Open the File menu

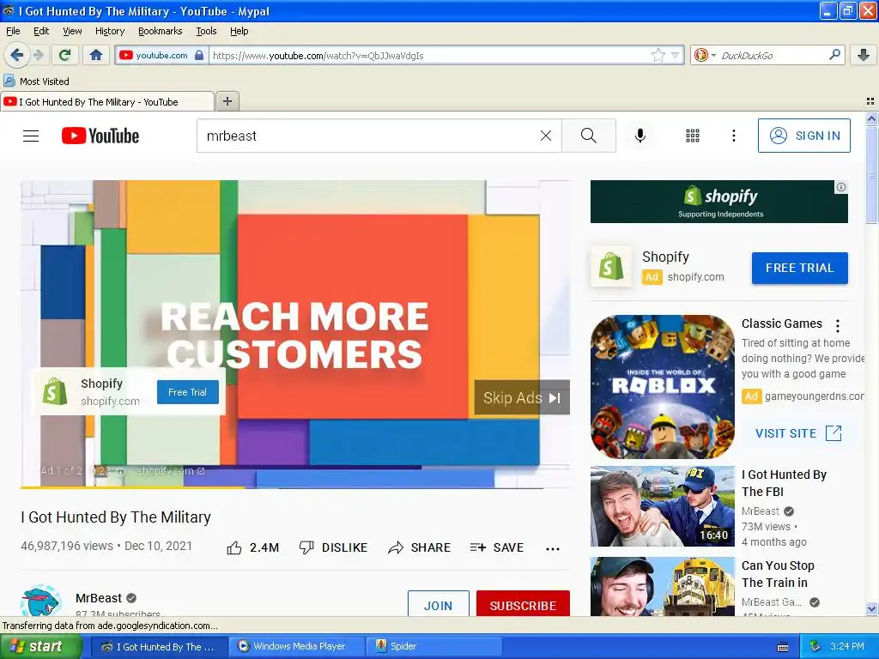pos(13,31)
